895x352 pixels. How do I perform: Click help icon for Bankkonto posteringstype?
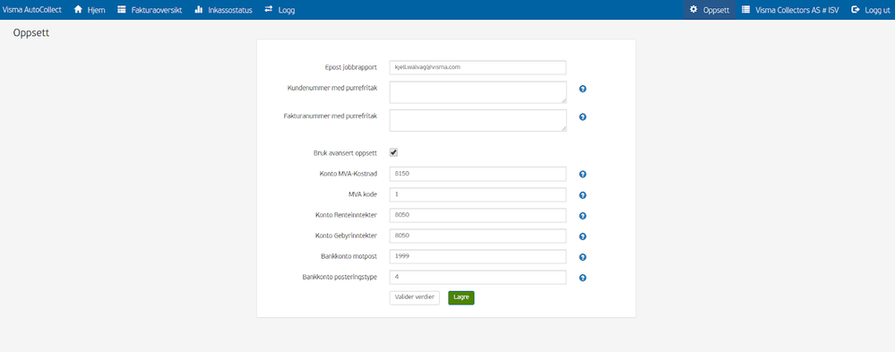point(582,278)
